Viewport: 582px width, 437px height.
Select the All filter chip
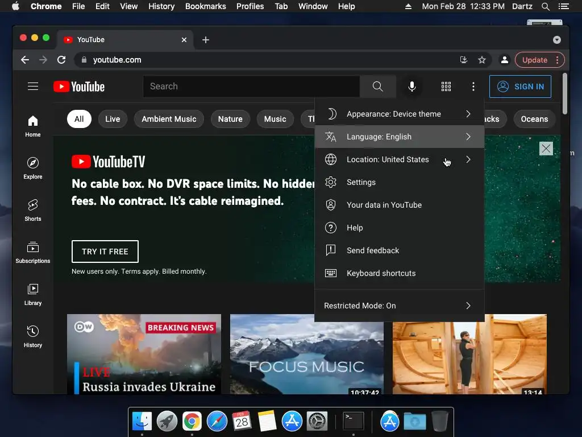tap(79, 119)
